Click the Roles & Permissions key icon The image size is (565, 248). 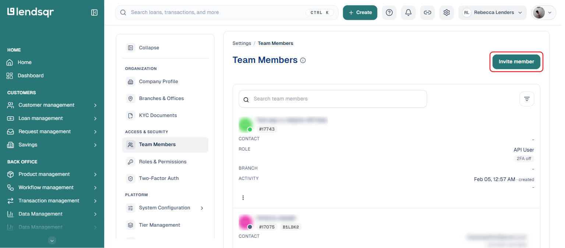coord(130,162)
